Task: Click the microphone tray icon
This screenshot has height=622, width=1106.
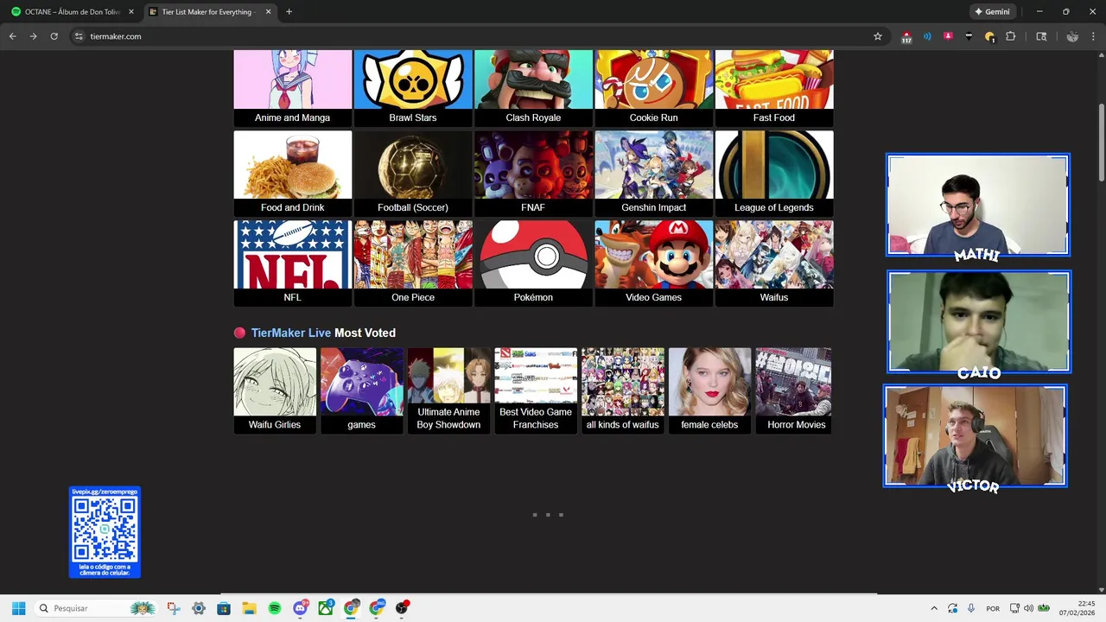Action: 970,608
